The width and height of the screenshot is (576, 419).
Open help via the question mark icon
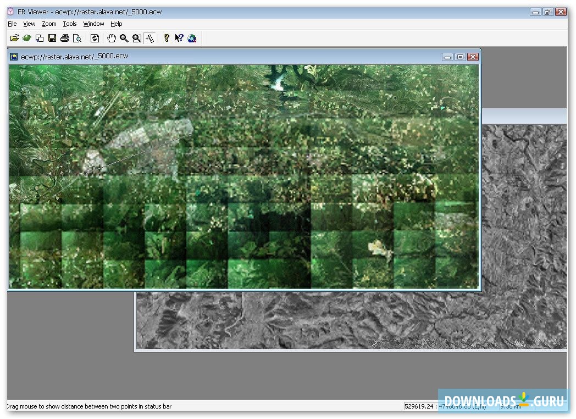click(167, 38)
